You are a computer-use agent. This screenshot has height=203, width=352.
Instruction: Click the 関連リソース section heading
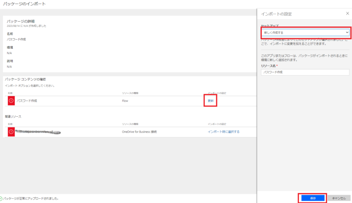(x=13, y=117)
